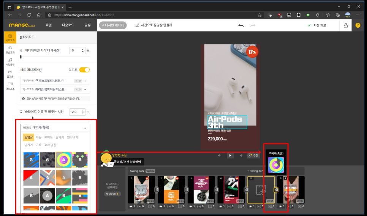Open the 모션효과 sidebar panel
Image resolution: width=367 pixels, height=216 pixels.
pyautogui.click(x=10, y=50)
